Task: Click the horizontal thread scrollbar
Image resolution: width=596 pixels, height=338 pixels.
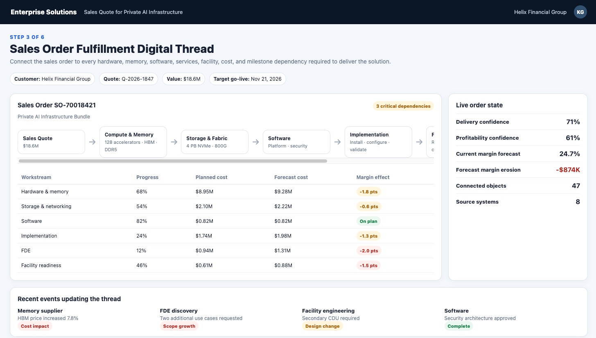Action: click(x=173, y=161)
